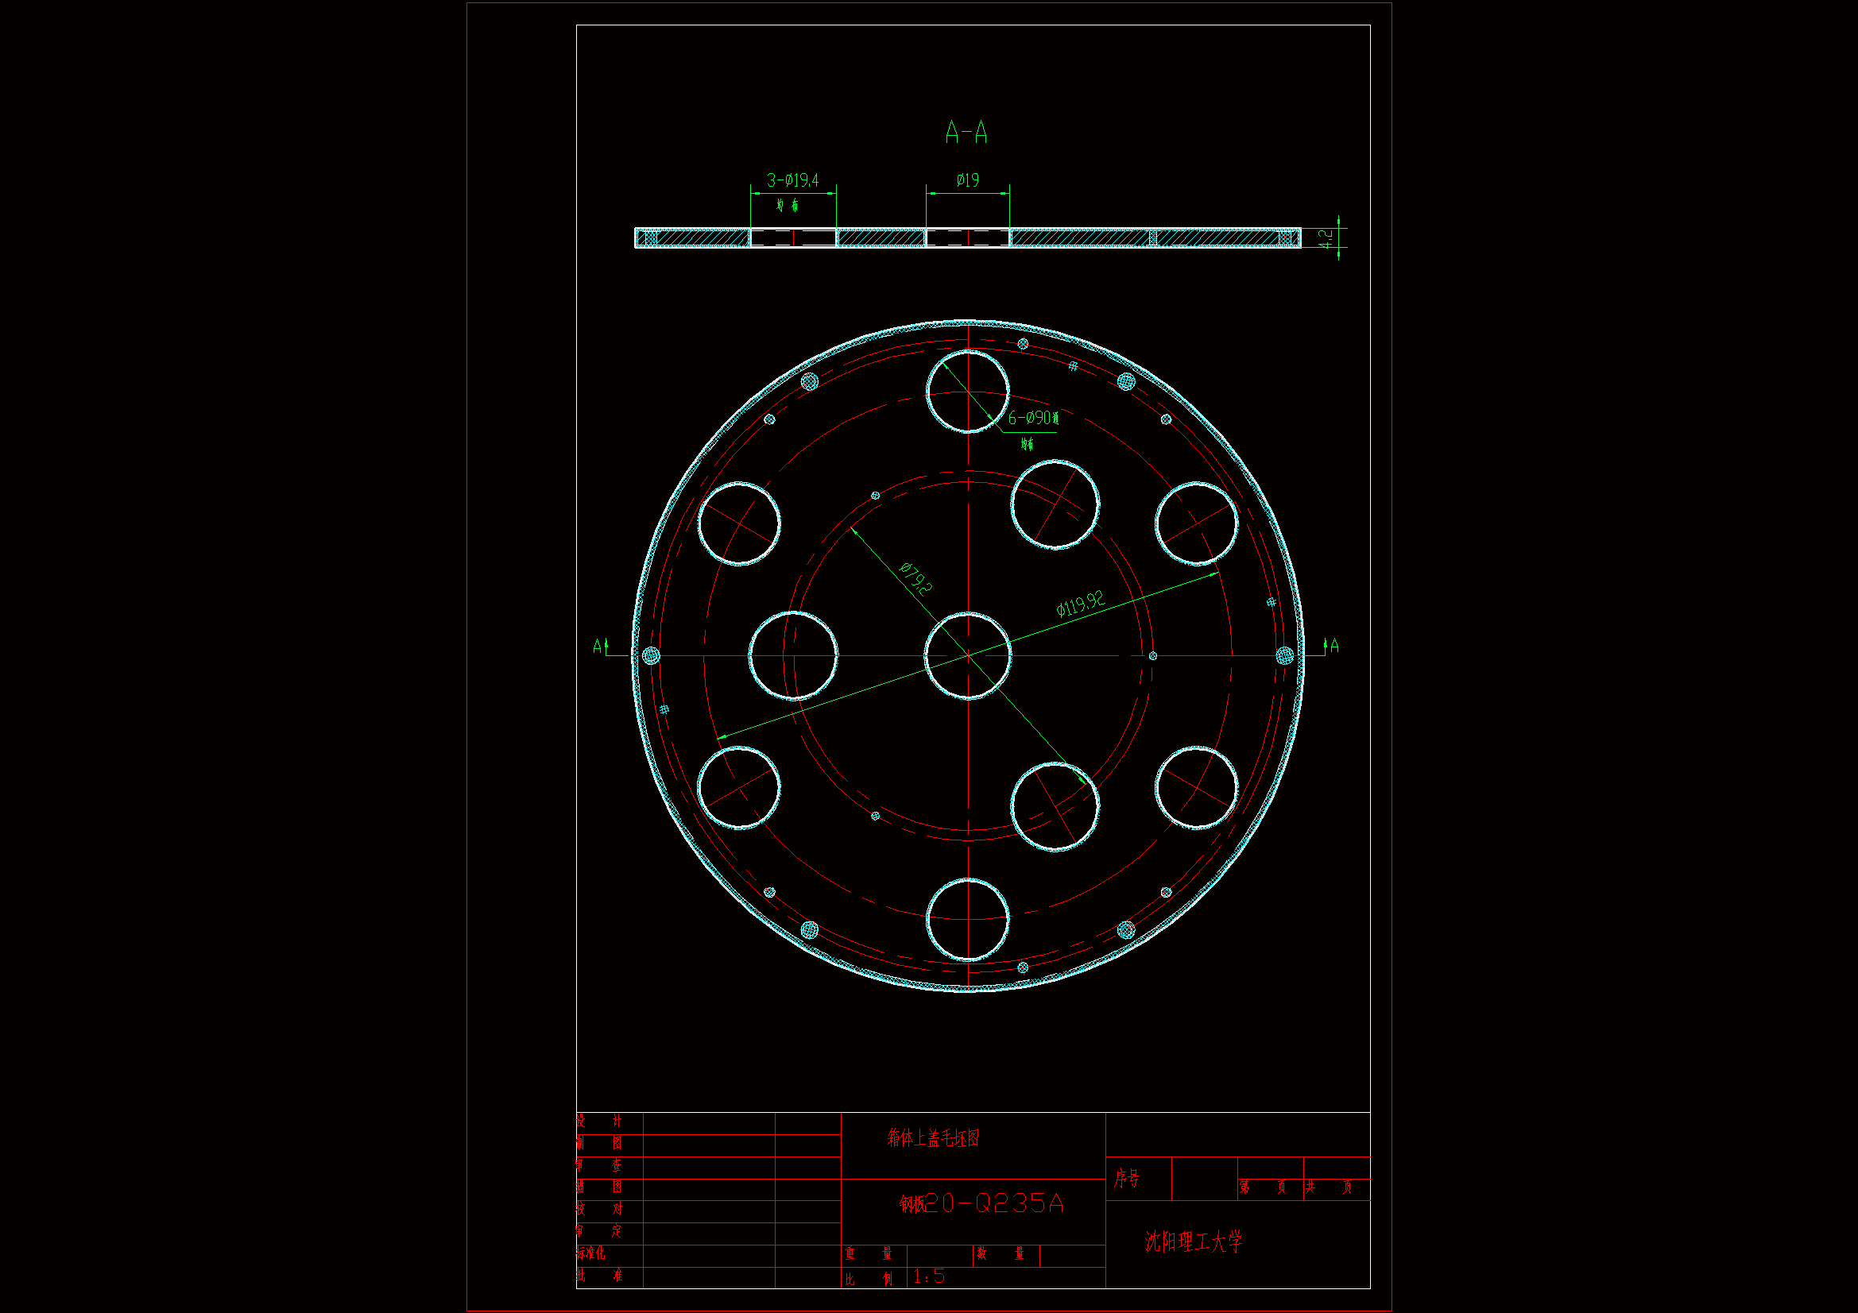
Task: Click the 箱体上盖毛坯图 title text
Action: click(933, 1138)
